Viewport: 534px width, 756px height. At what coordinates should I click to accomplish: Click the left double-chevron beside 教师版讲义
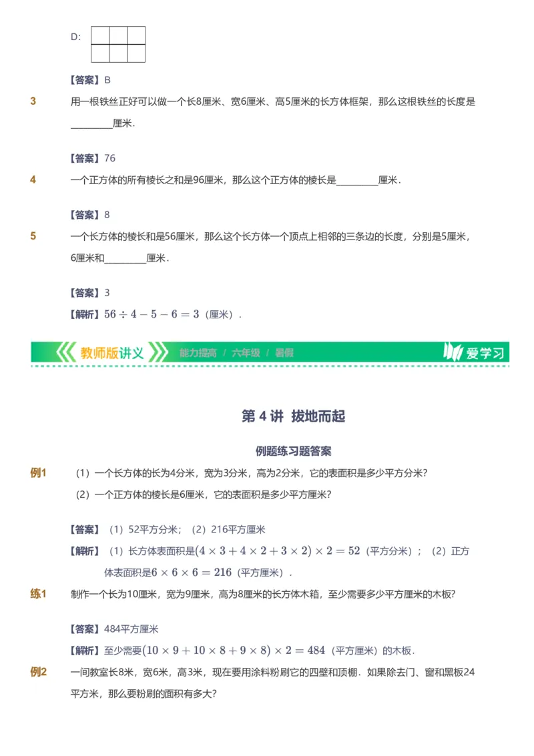(x=66, y=352)
